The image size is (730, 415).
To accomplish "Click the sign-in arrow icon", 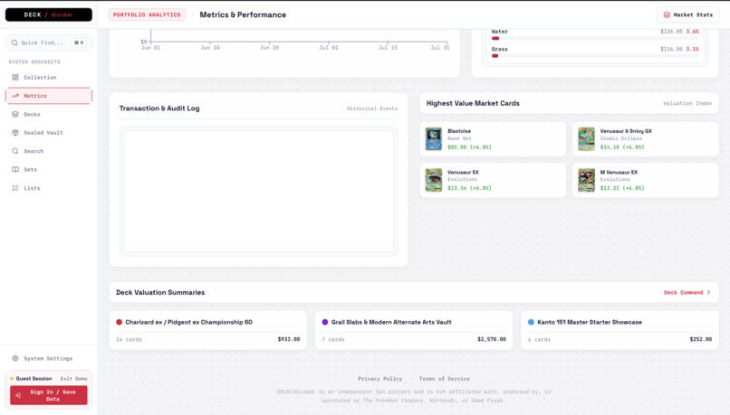I will [18, 395].
